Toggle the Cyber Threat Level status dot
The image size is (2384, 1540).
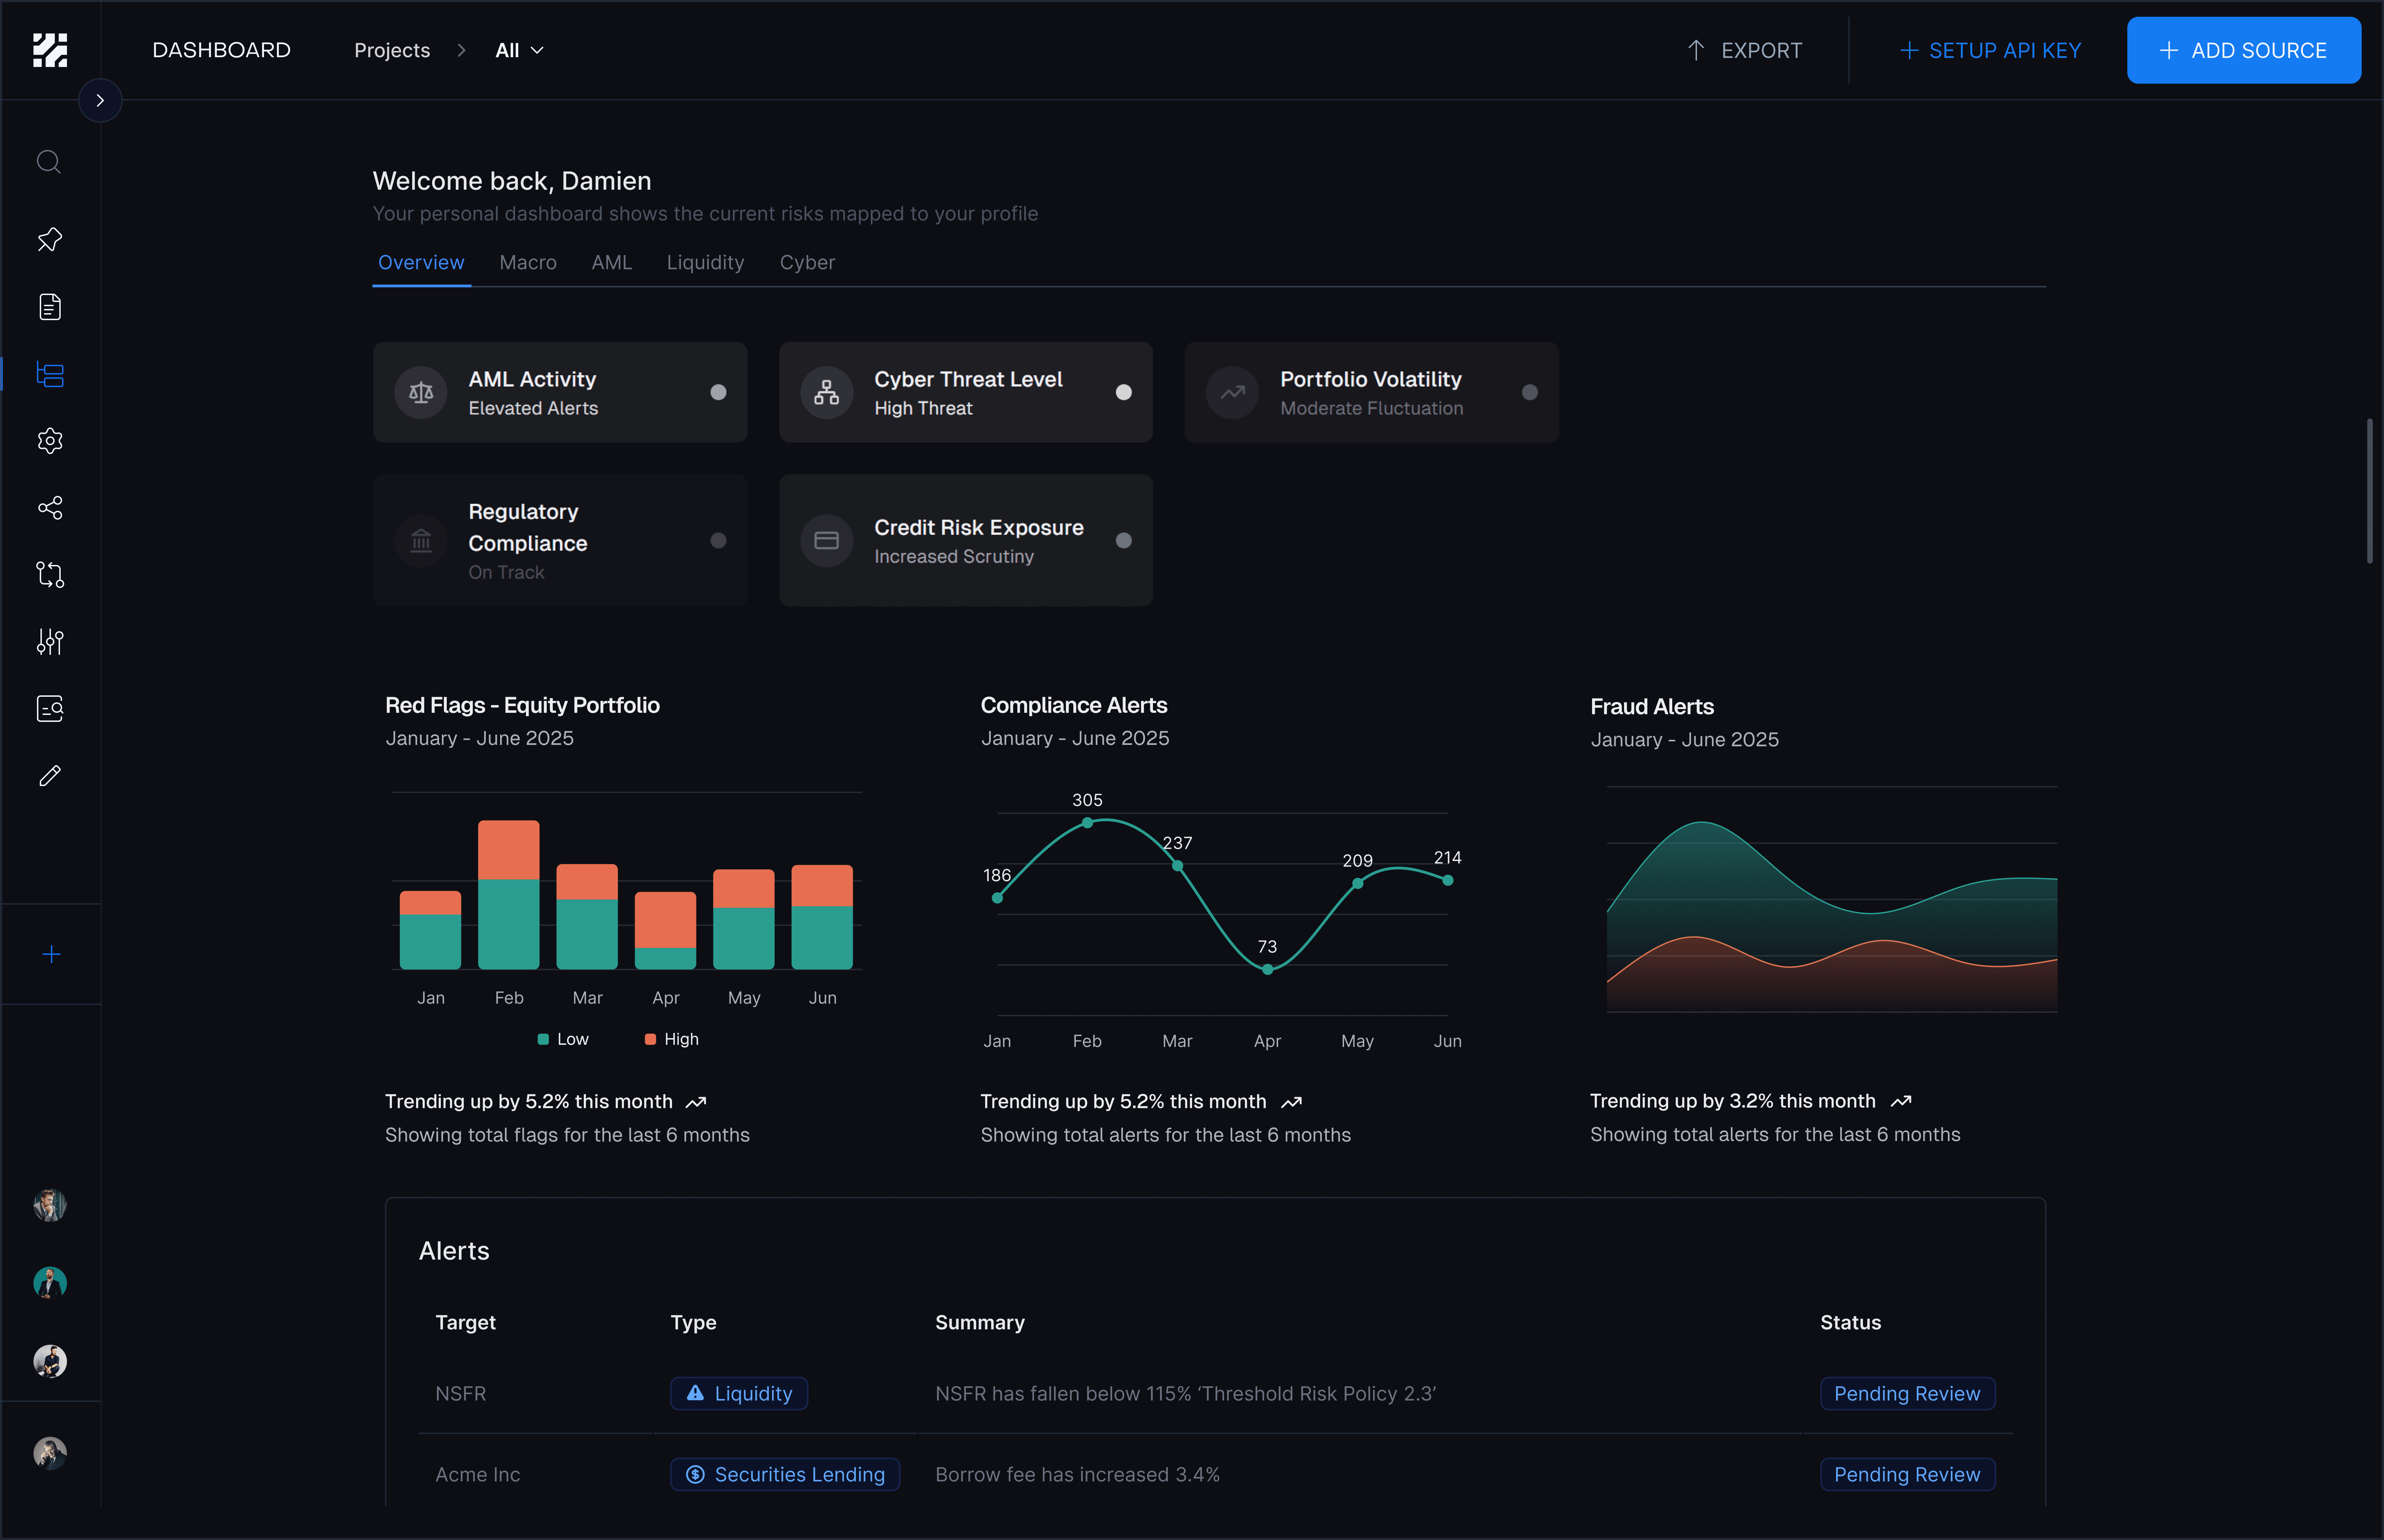pos(1124,392)
